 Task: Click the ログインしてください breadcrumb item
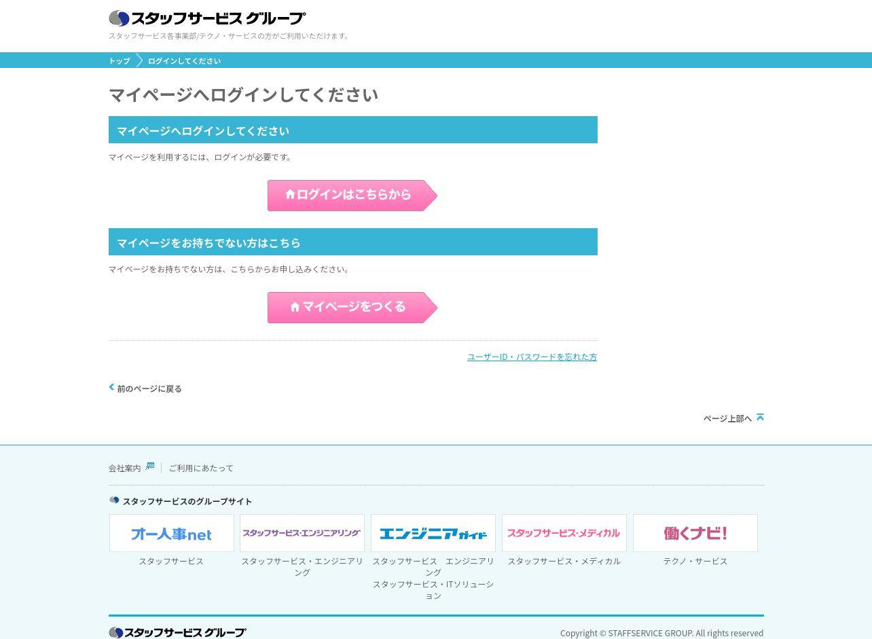[x=184, y=60]
